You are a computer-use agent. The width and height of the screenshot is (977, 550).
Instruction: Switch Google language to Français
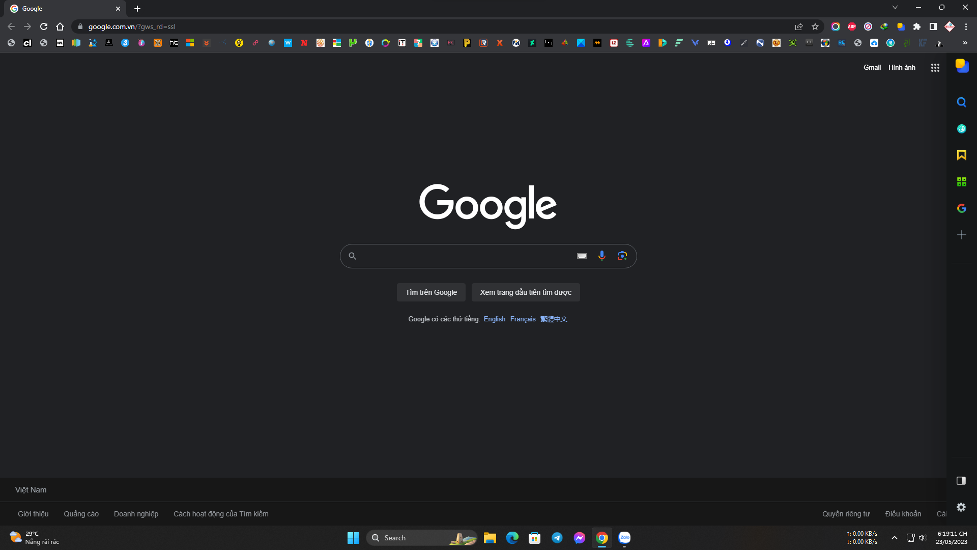click(523, 319)
